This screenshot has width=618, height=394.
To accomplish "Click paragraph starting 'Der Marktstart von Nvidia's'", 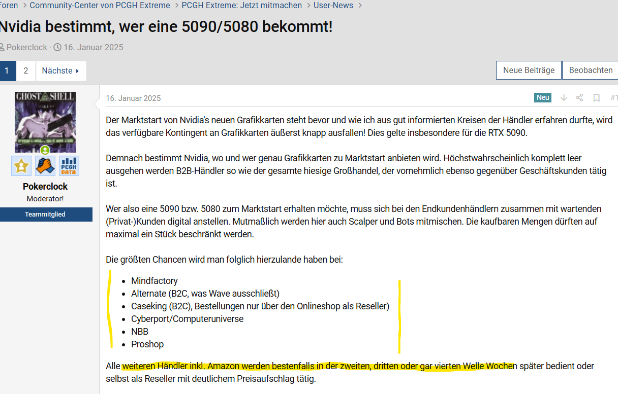I will pyautogui.click(x=359, y=127).
